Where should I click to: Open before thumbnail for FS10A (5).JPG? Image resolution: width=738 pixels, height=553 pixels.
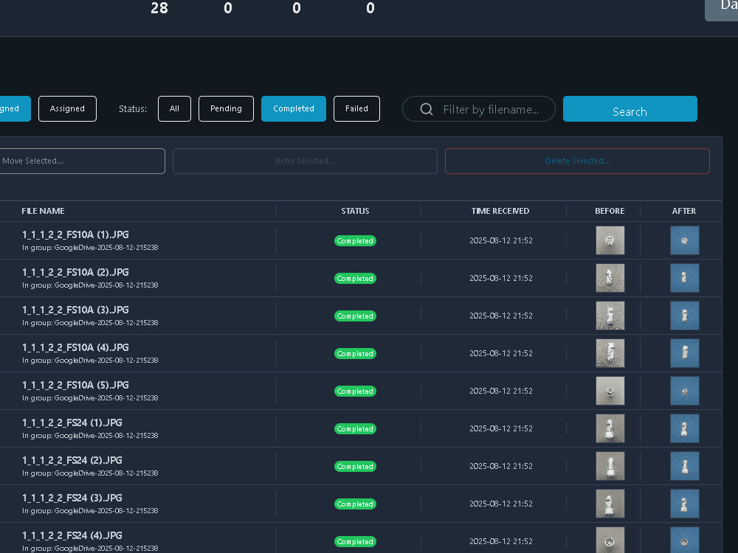(x=610, y=391)
